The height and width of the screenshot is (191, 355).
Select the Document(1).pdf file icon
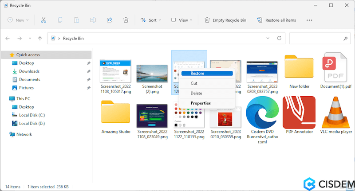[x=335, y=67]
